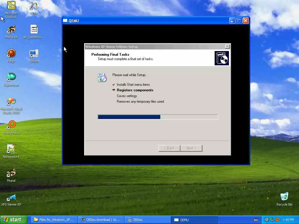Click the QEMU window title text
The image size is (299, 224).
click(x=74, y=21)
